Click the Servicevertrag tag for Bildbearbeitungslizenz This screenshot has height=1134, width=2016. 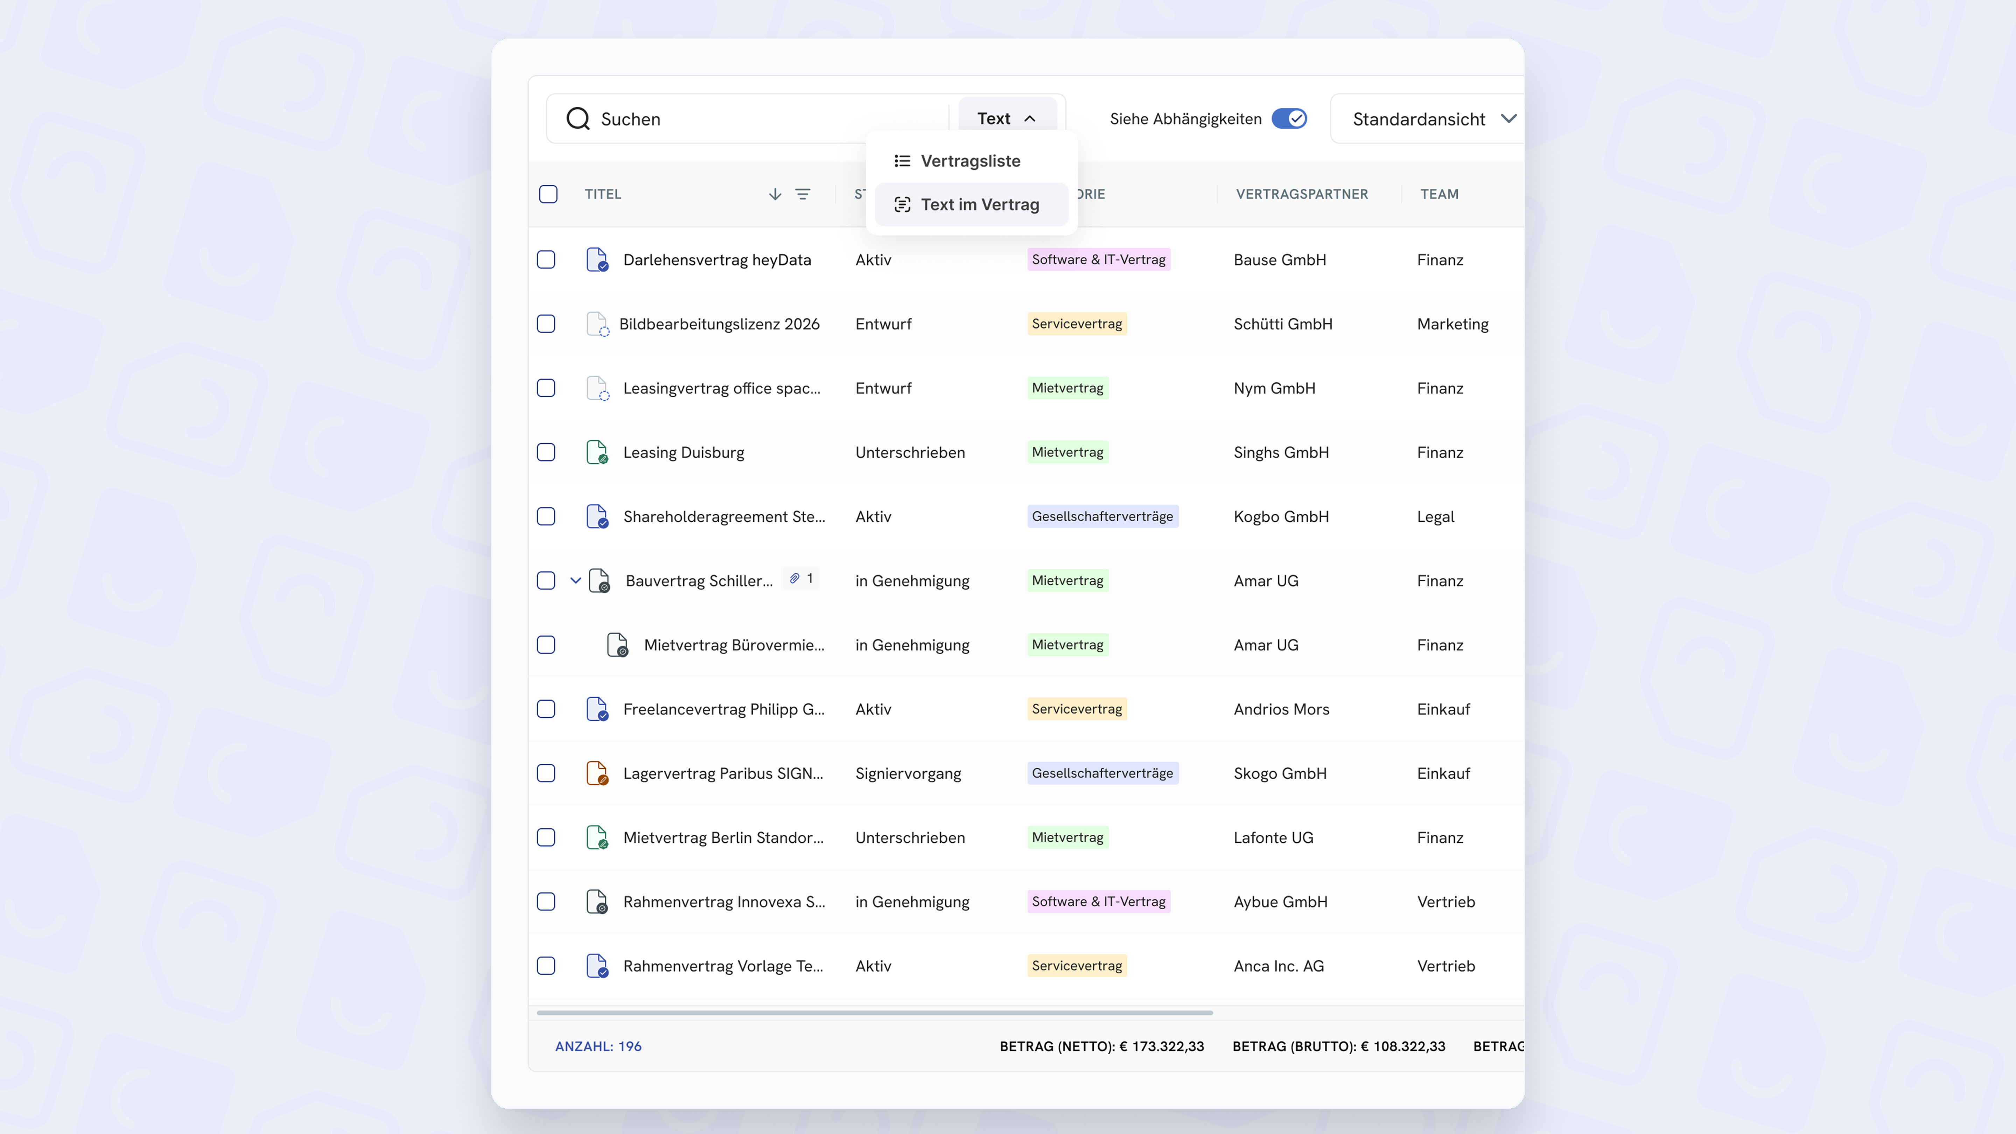point(1076,324)
